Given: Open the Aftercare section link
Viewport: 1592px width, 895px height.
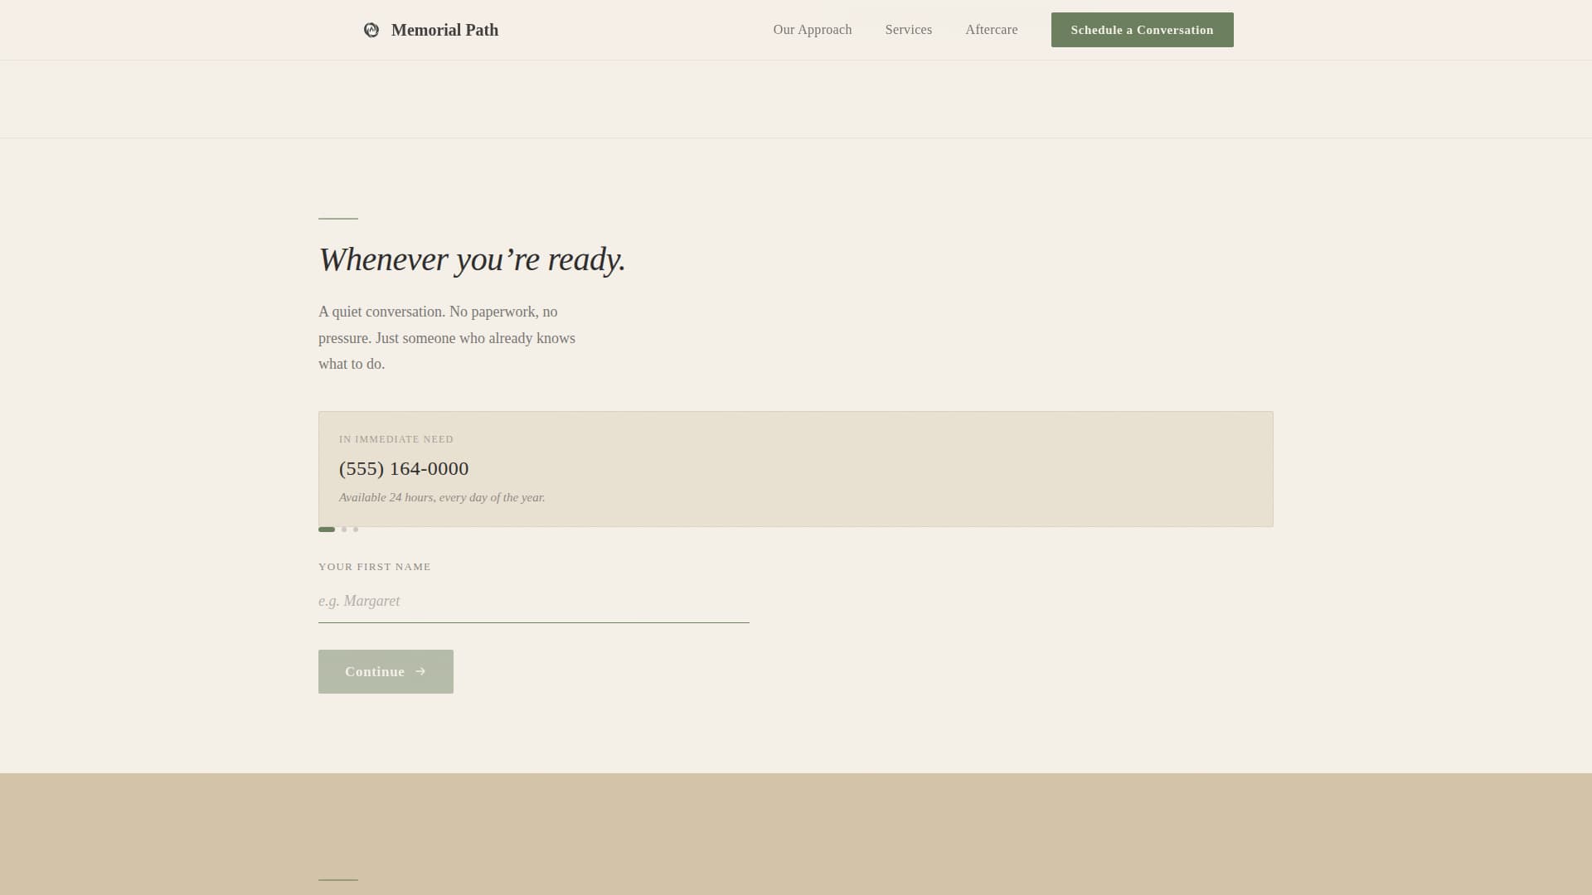Looking at the screenshot, I should pos(991,30).
